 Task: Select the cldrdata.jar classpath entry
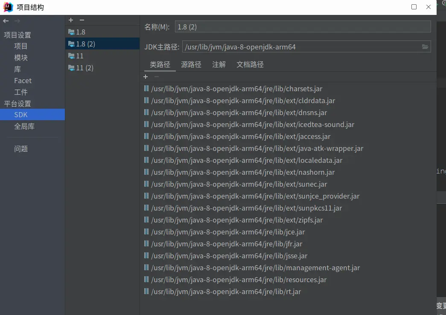click(x=289, y=101)
